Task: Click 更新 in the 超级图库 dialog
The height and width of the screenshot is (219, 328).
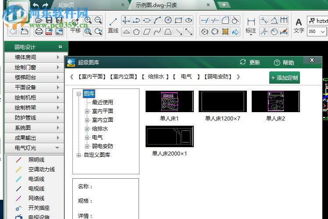Action: pyautogui.click(x=250, y=62)
